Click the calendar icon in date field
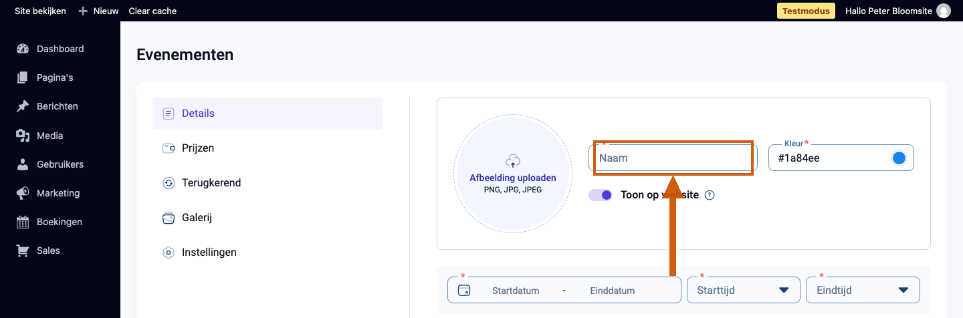This screenshot has width=963, height=318. [464, 291]
